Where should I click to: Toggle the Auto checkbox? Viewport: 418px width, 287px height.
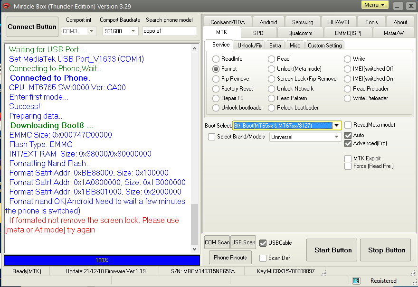point(348,135)
